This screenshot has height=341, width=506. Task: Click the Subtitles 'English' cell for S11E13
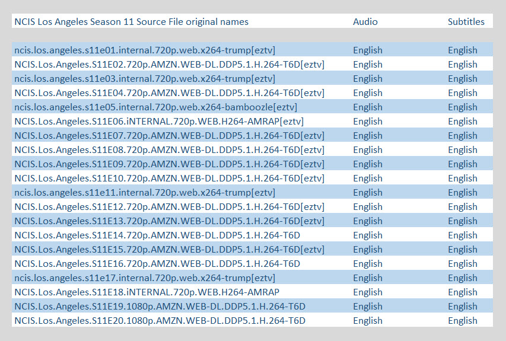pyautogui.click(x=463, y=221)
